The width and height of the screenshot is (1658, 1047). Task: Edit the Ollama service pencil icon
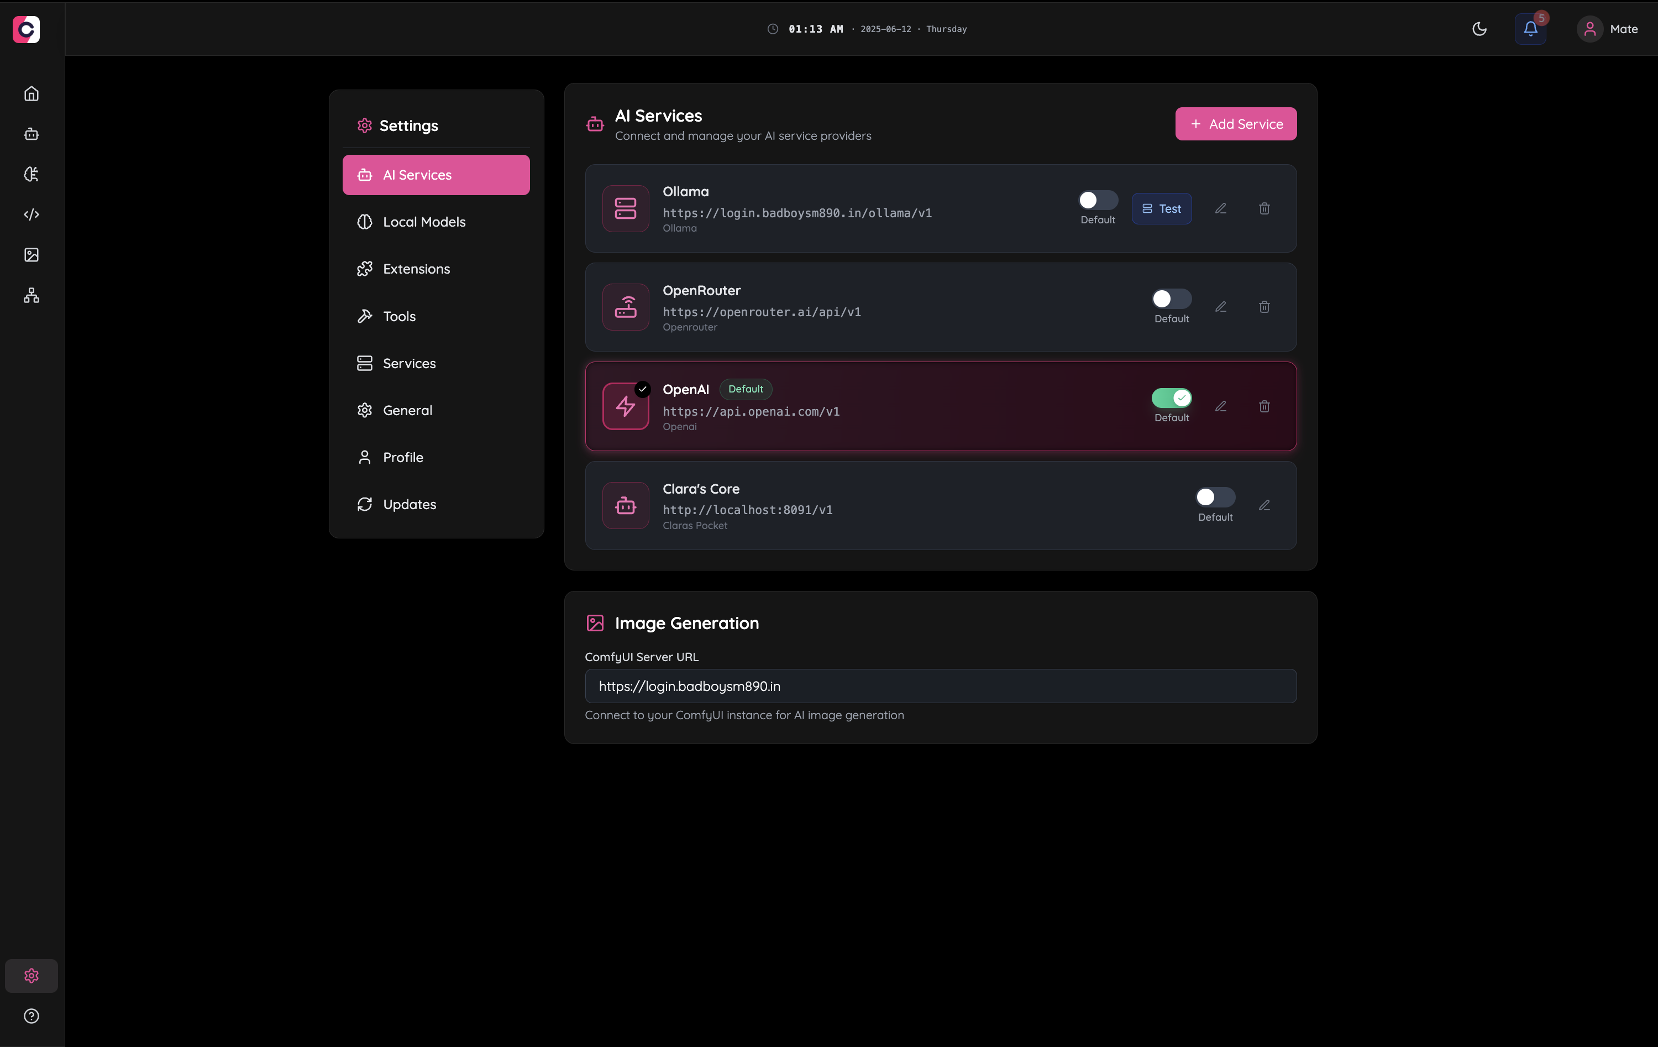coord(1220,208)
